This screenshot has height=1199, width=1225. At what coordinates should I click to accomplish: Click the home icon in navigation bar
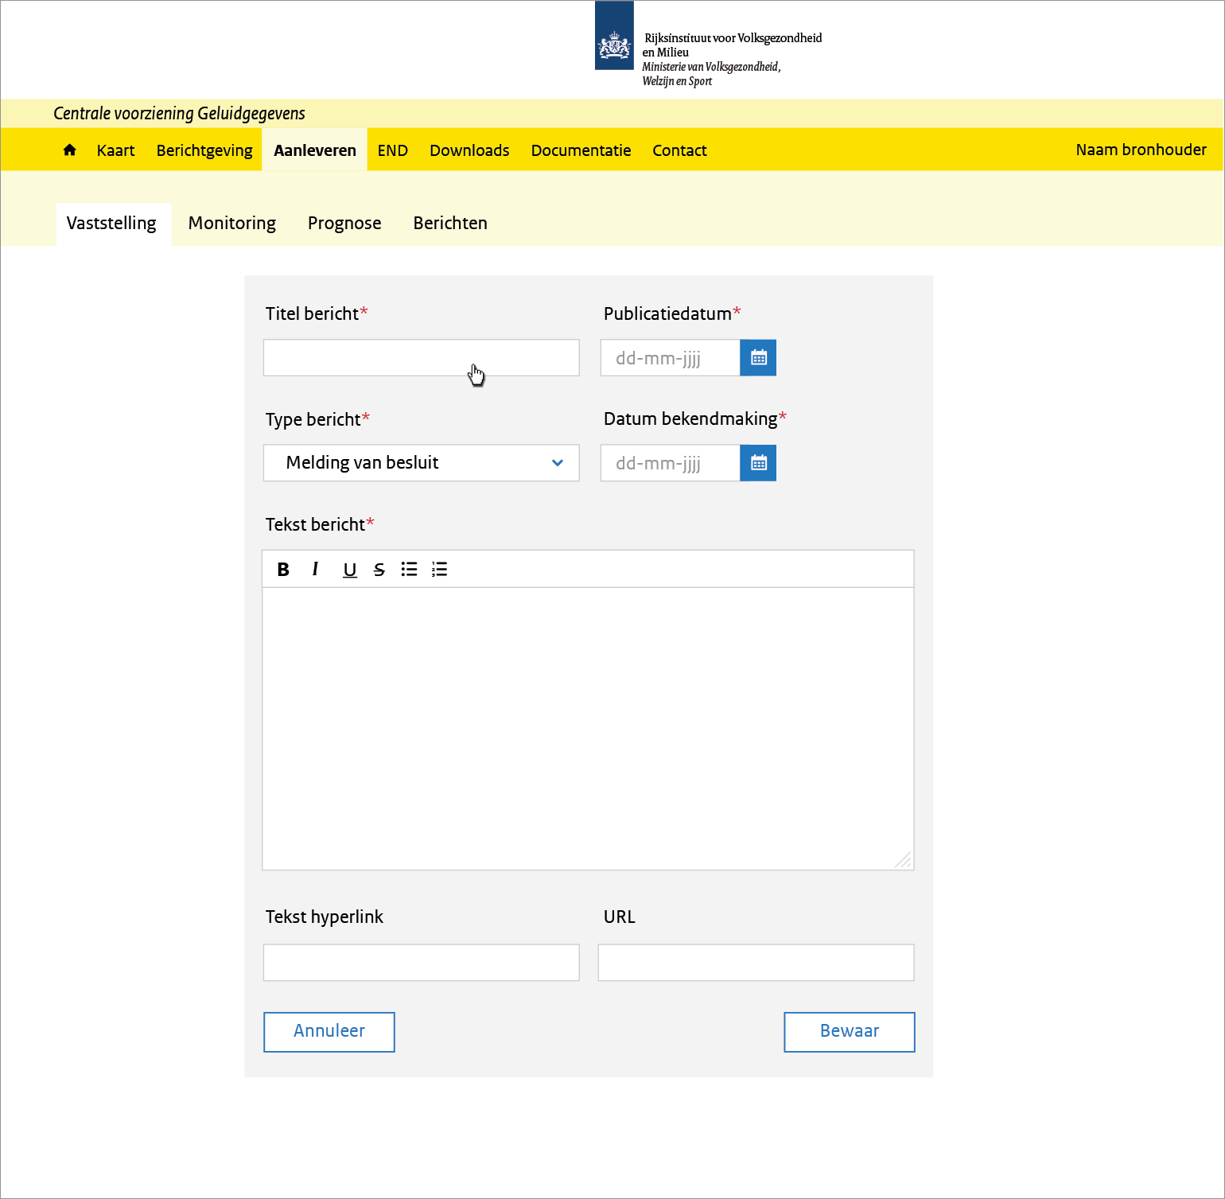tap(70, 150)
